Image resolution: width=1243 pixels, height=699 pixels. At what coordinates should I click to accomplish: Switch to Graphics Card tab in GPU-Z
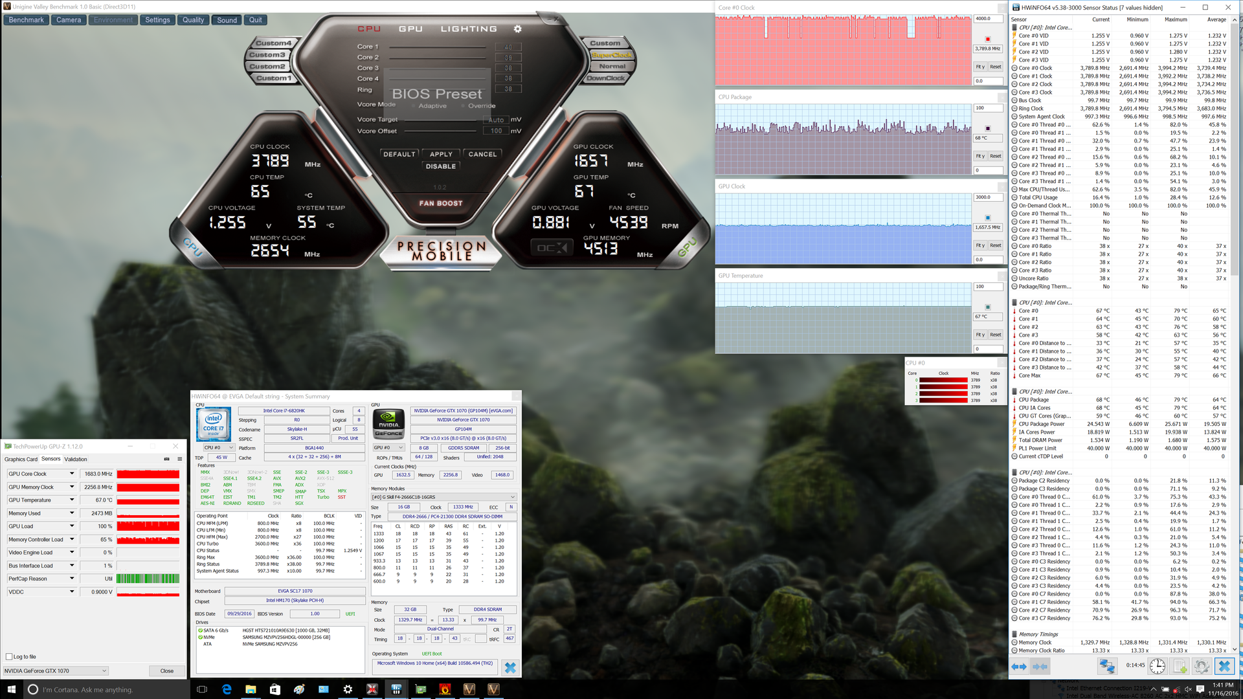(21, 460)
